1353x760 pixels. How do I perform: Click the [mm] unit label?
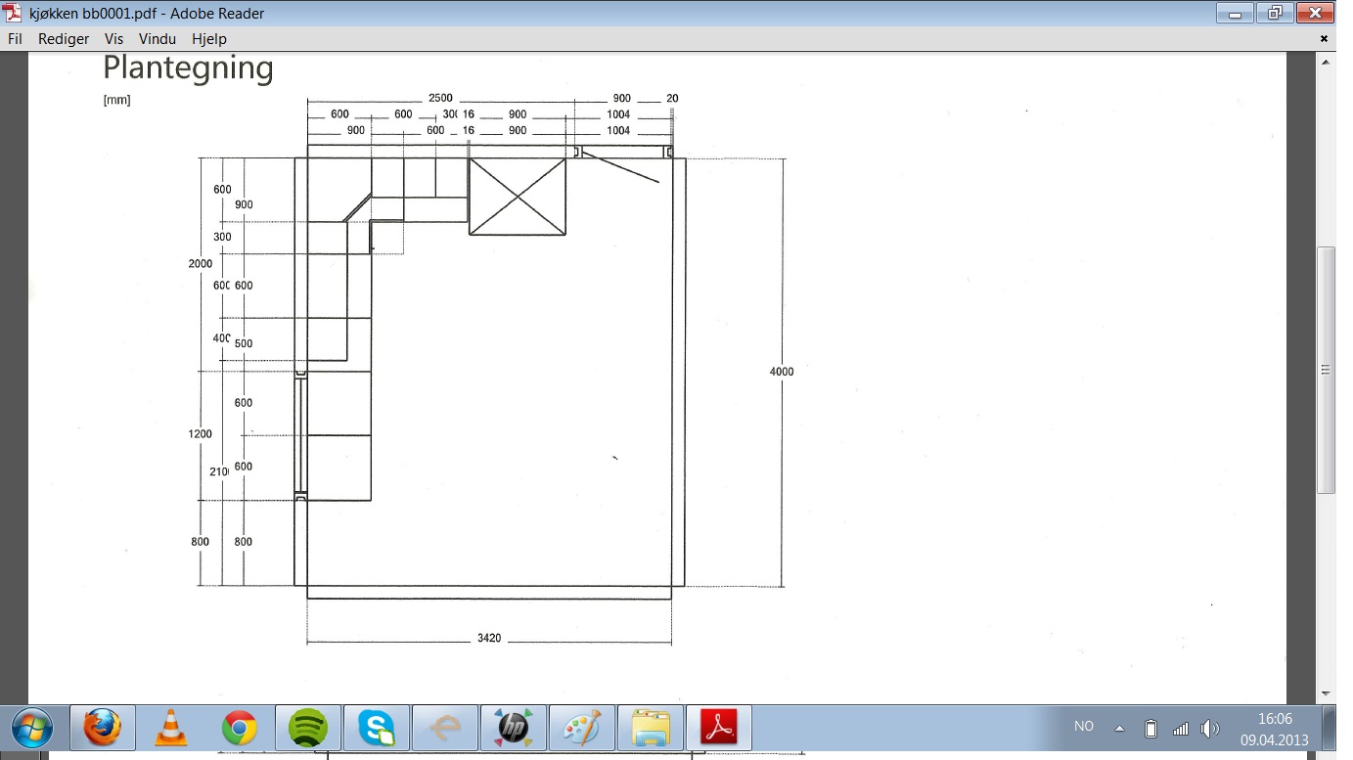tap(116, 100)
